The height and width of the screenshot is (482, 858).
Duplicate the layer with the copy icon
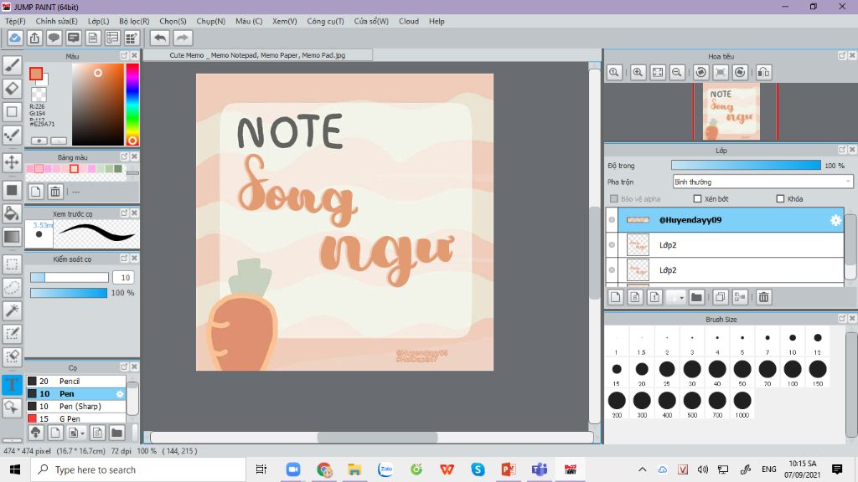[x=720, y=297]
